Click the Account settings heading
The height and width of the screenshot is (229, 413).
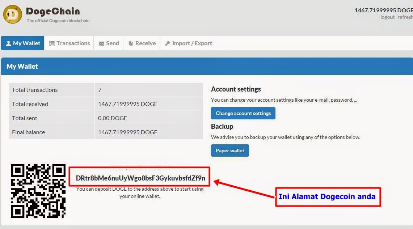coord(236,89)
